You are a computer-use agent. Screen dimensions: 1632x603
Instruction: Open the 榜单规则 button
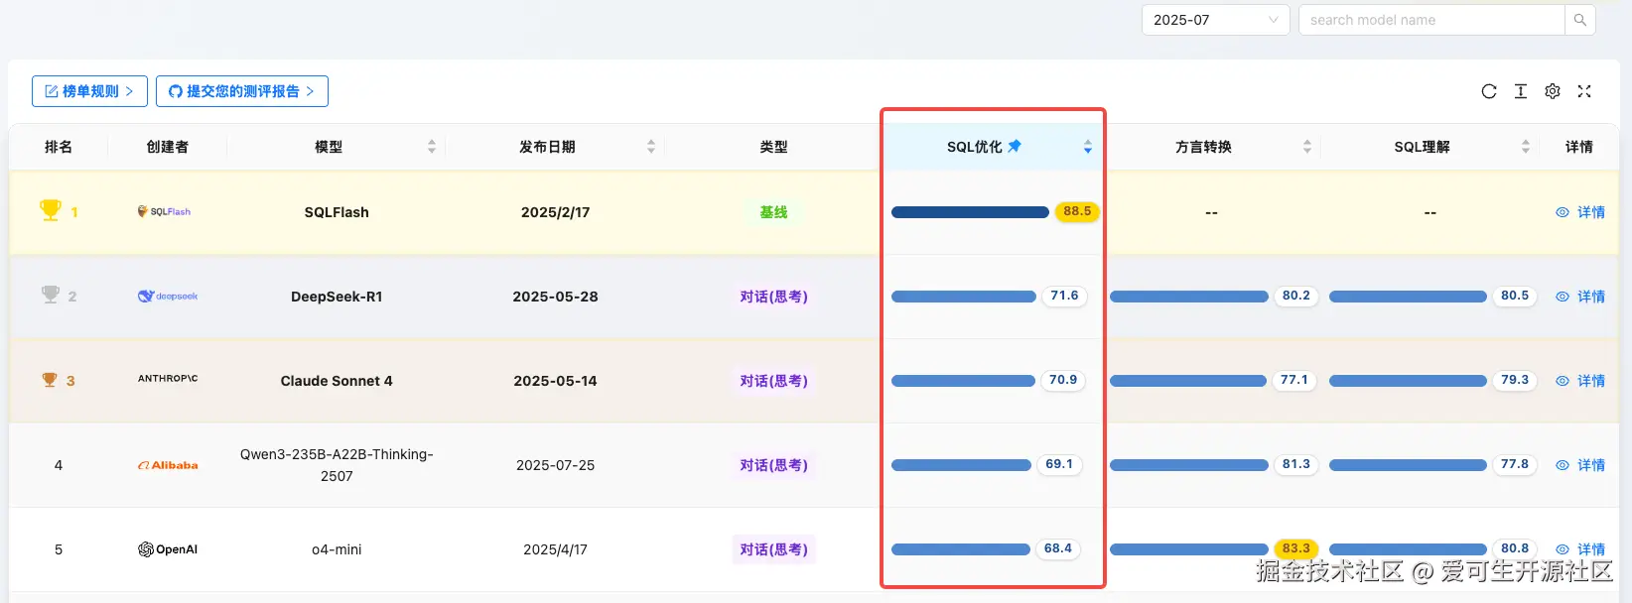(x=89, y=91)
